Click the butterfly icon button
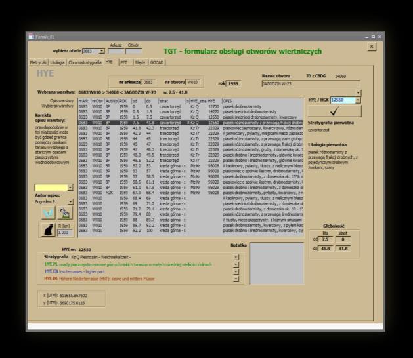This screenshot has width=413, height=358. (49, 213)
